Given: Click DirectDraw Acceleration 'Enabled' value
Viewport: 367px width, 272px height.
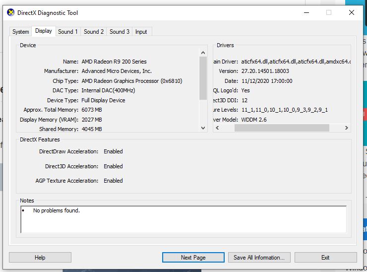Looking at the screenshot, I should click(113, 151).
